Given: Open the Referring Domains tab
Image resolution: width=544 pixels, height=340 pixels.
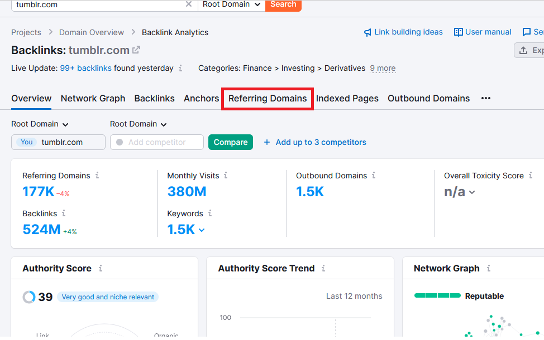Looking at the screenshot, I should click(x=268, y=99).
